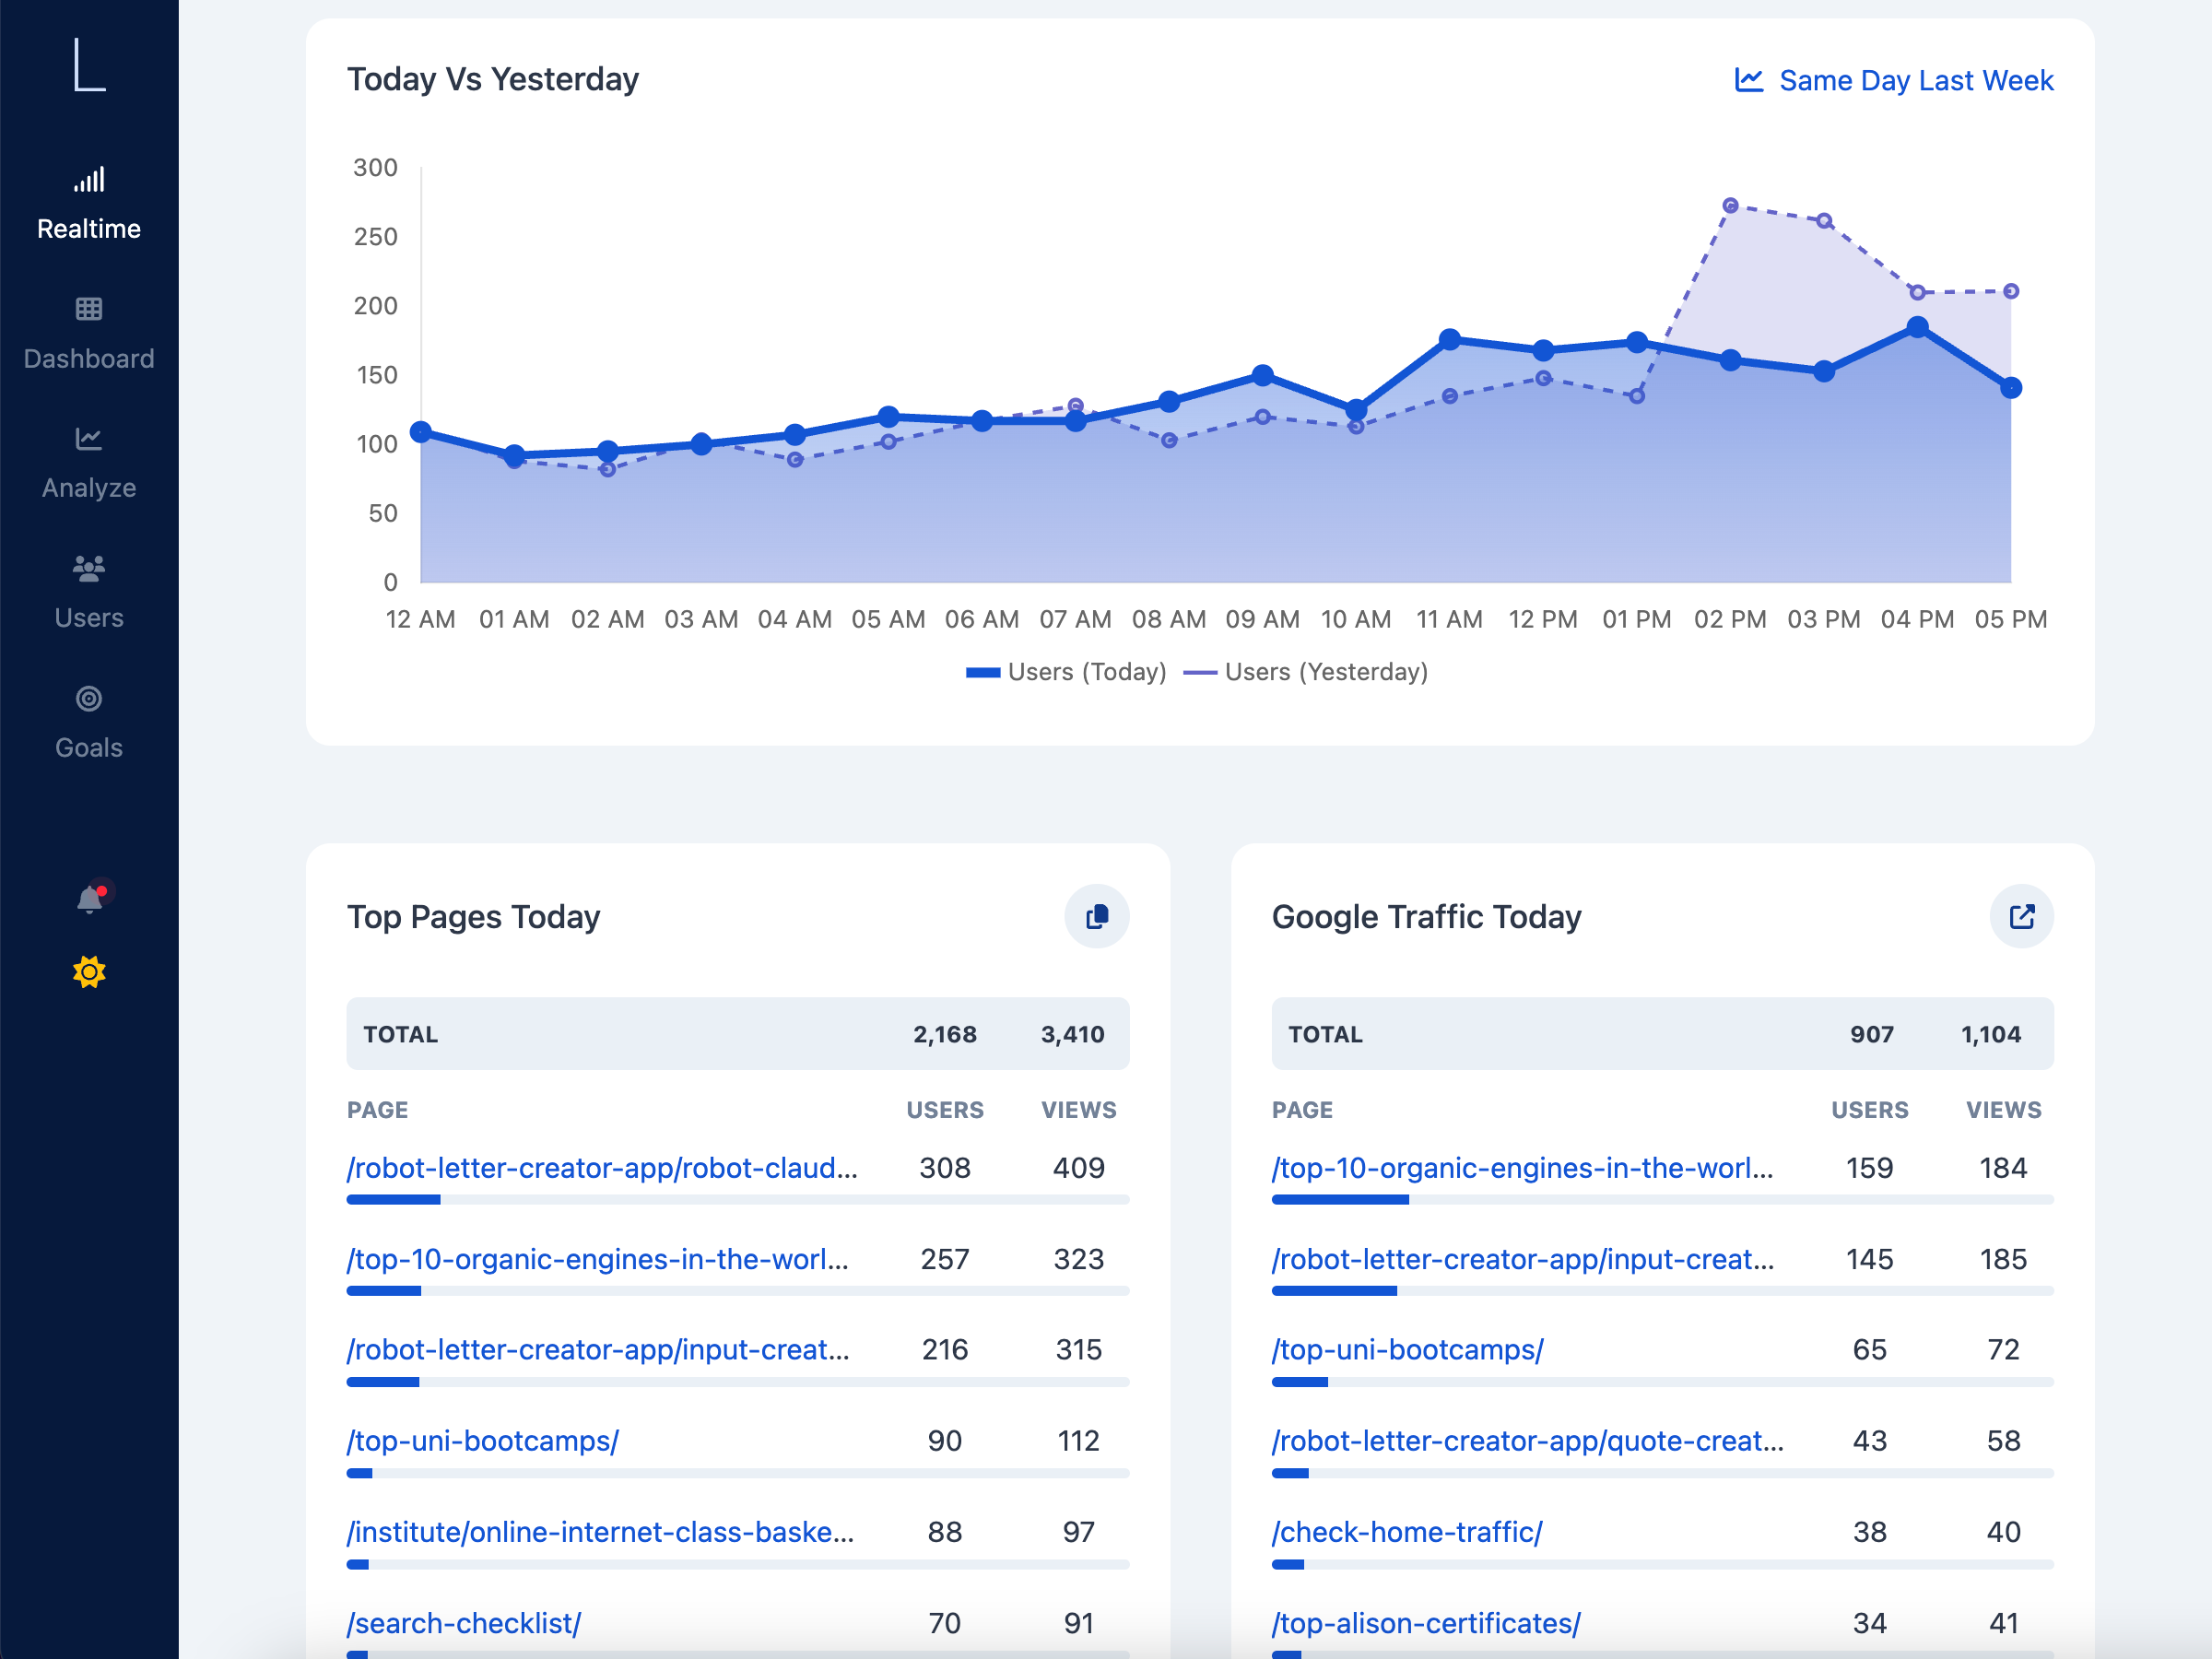Click USERS column header in Top Pages
Viewport: 2212px width, 1659px height.
pos(945,1110)
